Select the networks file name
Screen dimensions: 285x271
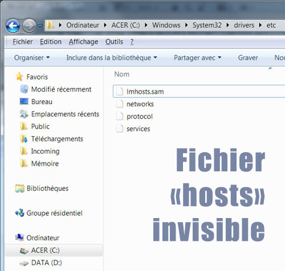[x=140, y=104]
